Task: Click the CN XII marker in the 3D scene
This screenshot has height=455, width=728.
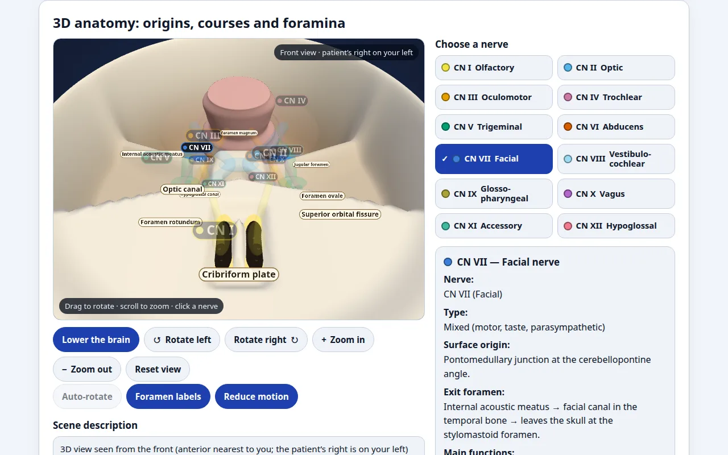Action: tap(262, 177)
